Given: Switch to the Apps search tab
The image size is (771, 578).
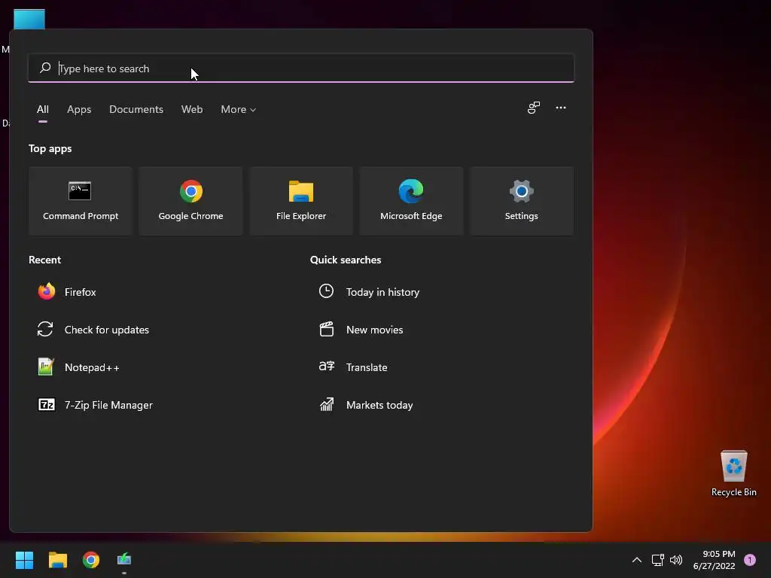Looking at the screenshot, I should point(79,110).
